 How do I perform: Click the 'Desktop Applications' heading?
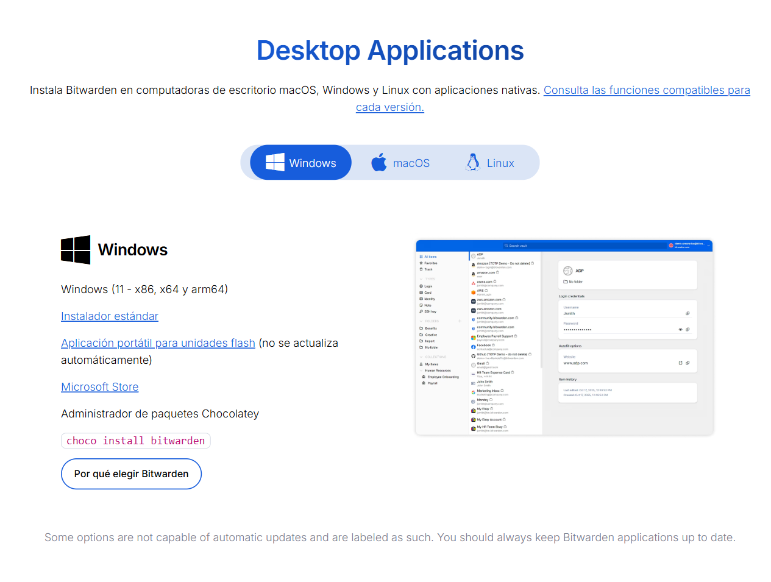[390, 51]
